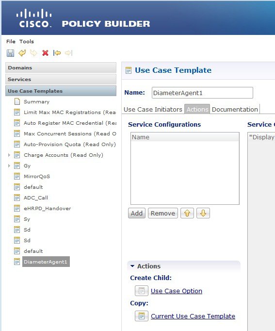This screenshot has height=331, width=275.
Task: Click the Current Use Case Template copy icon
Action: tap(142, 316)
